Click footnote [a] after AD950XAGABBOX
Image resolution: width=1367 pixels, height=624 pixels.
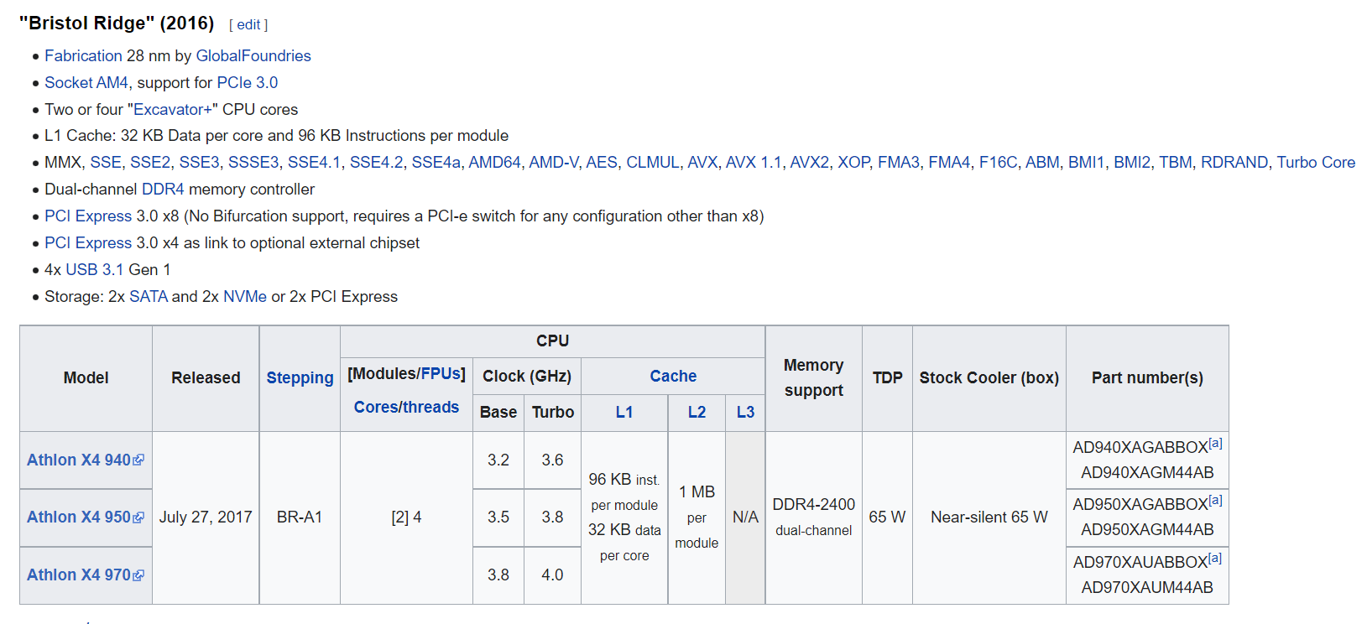click(x=1215, y=500)
